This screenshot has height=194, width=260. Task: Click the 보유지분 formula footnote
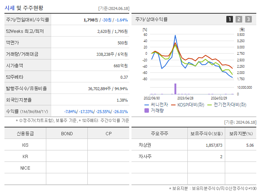(x=213, y=188)
